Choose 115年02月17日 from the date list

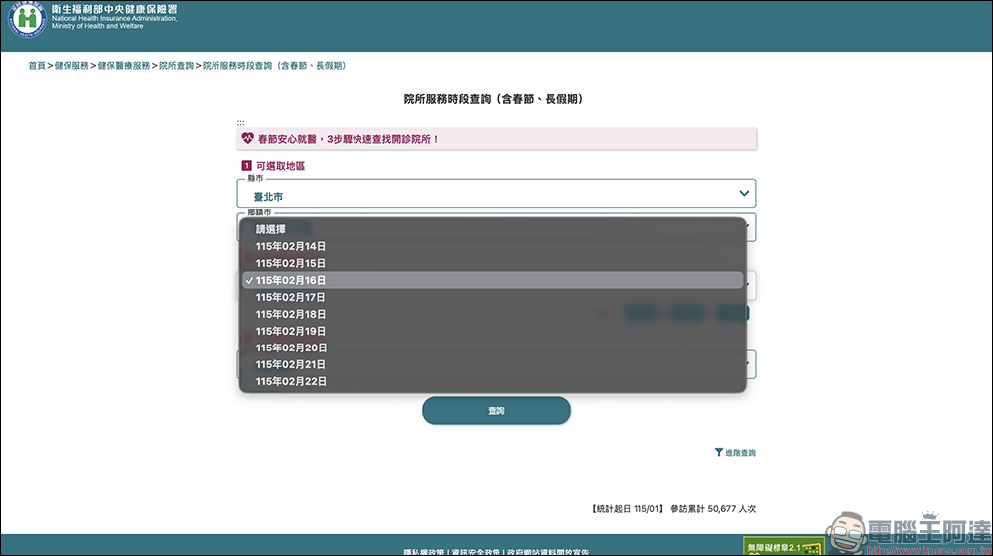pos(493,297)
